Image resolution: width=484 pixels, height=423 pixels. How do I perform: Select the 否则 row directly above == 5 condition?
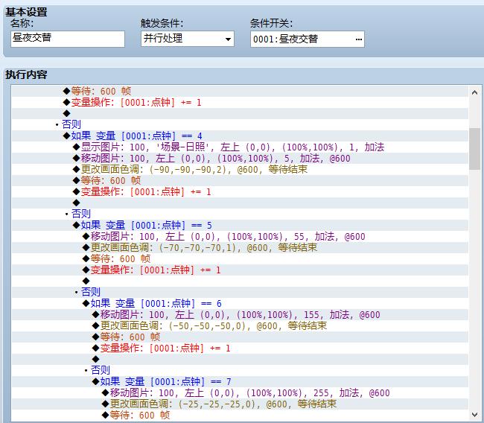(x=240, y=214)
